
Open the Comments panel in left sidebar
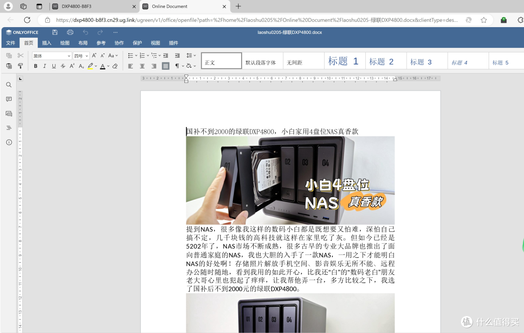point(9,99)
